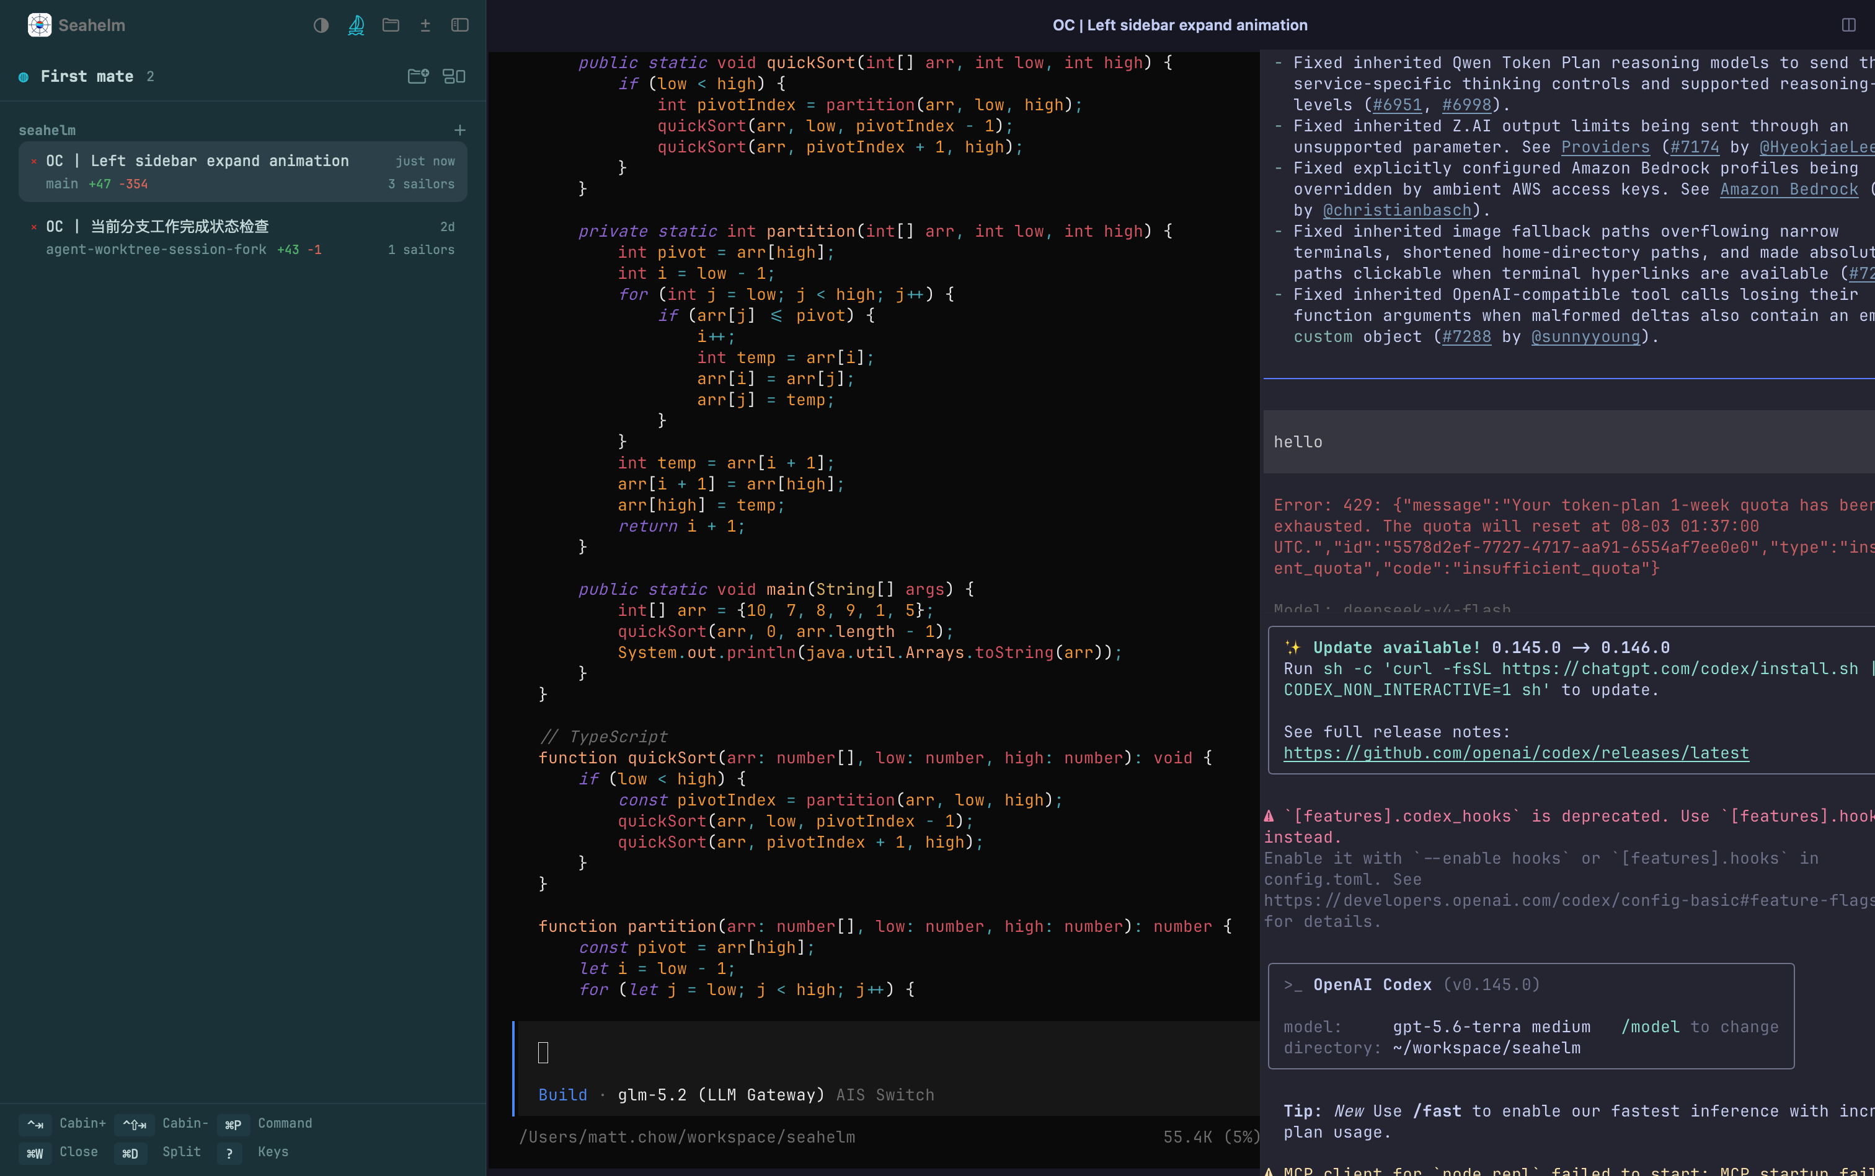
Task: Click the Error: 429 quota message
Action: (x=1574, y=537)
